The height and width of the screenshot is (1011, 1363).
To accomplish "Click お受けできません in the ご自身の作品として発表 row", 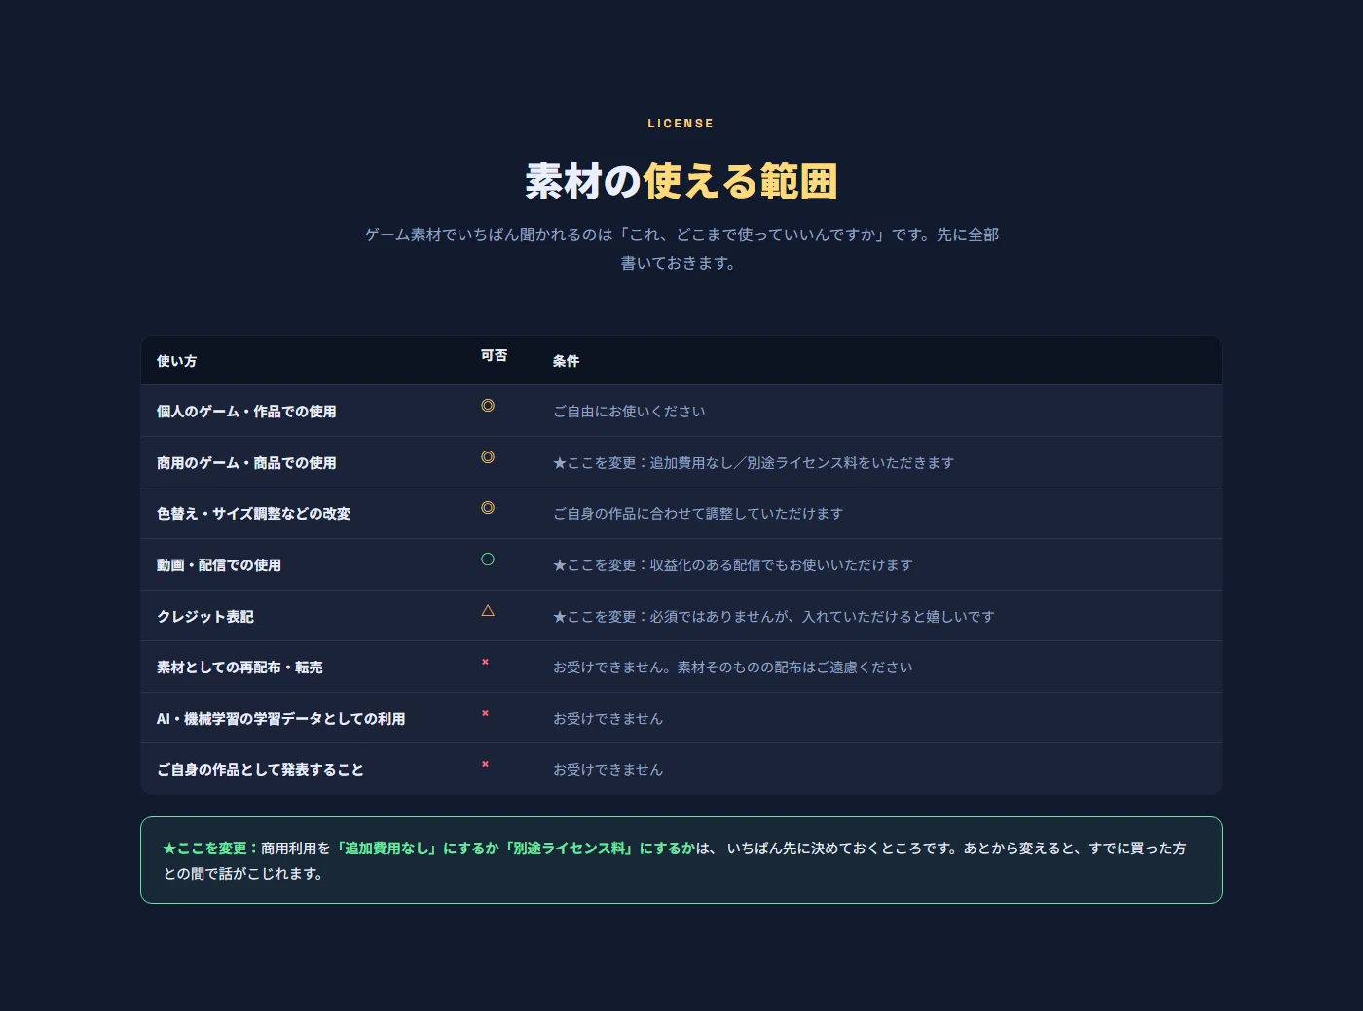I will point(608,770).
